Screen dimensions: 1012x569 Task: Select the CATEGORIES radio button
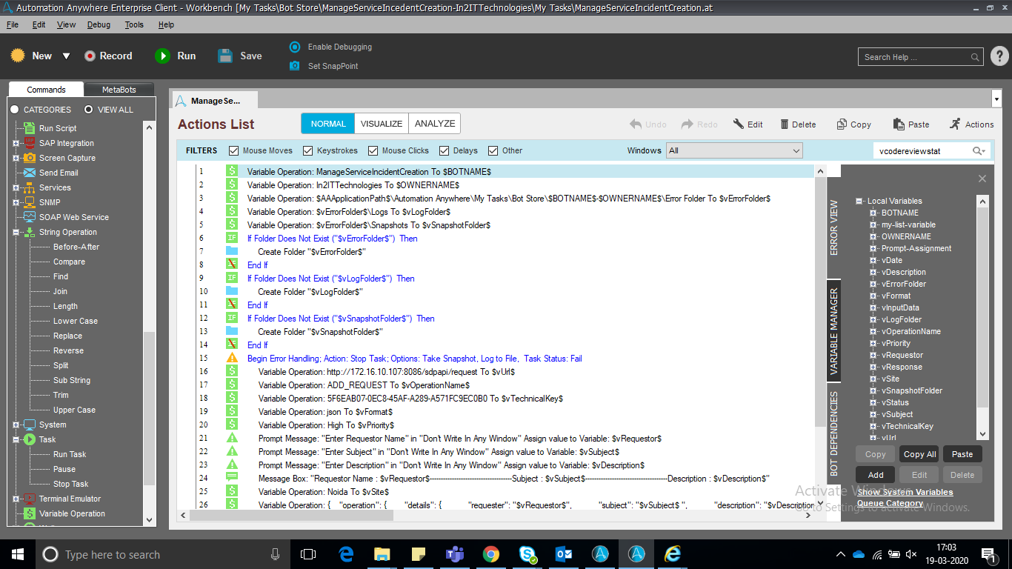point(15,110)
